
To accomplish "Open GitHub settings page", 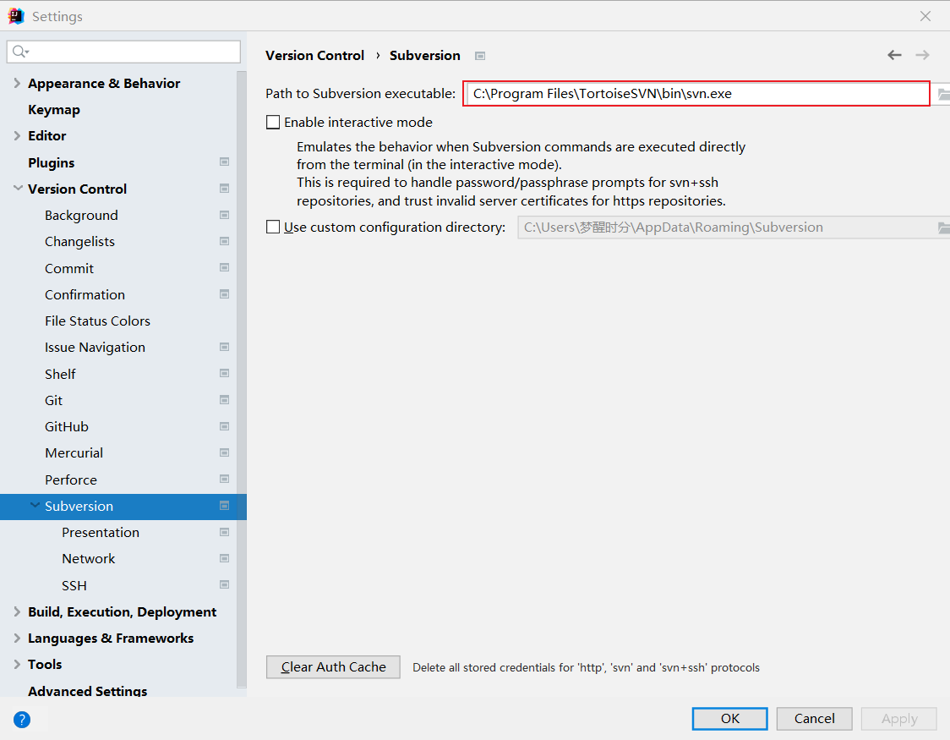I will (67, 427).
